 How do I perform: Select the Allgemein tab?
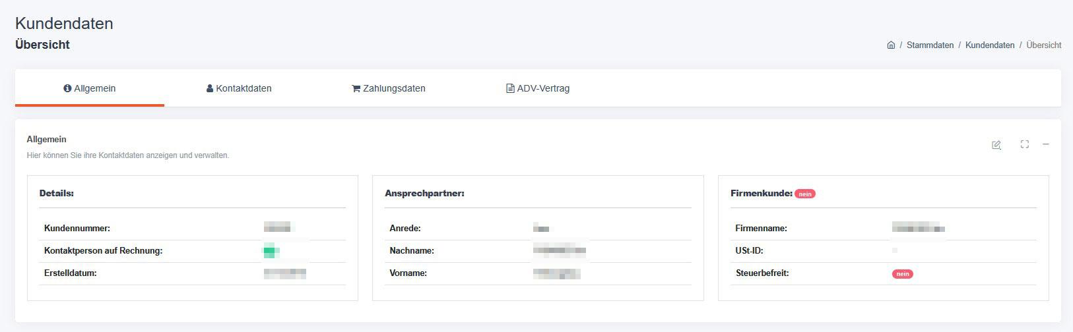pyautogui.click(x=90, y=88)
